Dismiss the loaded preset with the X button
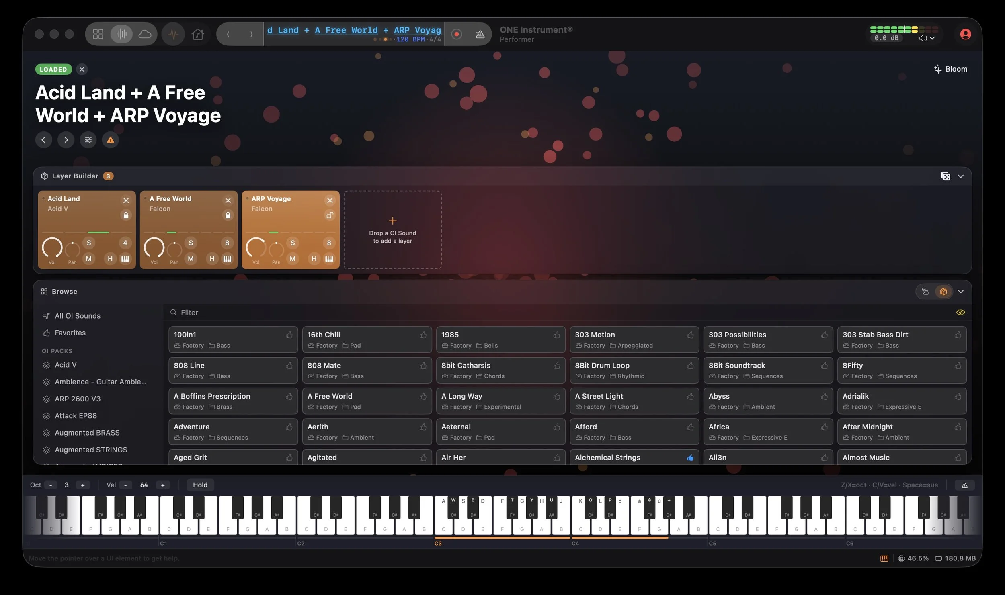 tap(82, 69)
